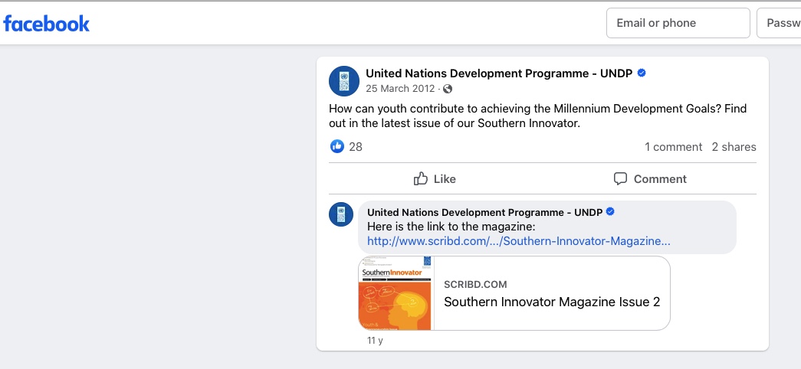Screen dimensions: 801x369
Task: Click the speech bubble Comment icon
Action: point(621,179)
